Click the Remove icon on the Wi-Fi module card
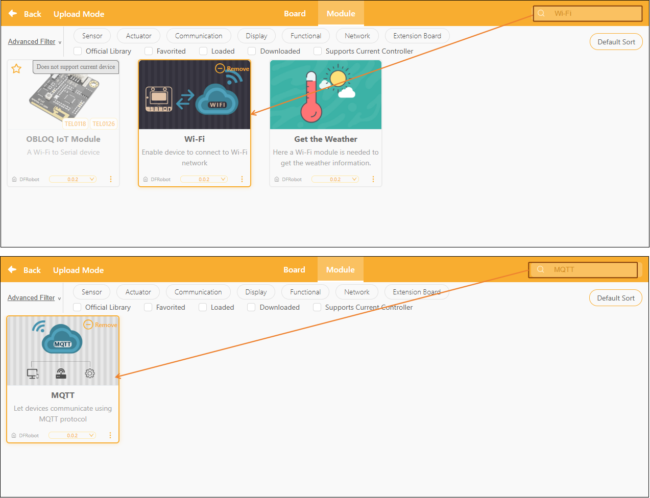Screen dimensions: 650x498 coord(220,68)
